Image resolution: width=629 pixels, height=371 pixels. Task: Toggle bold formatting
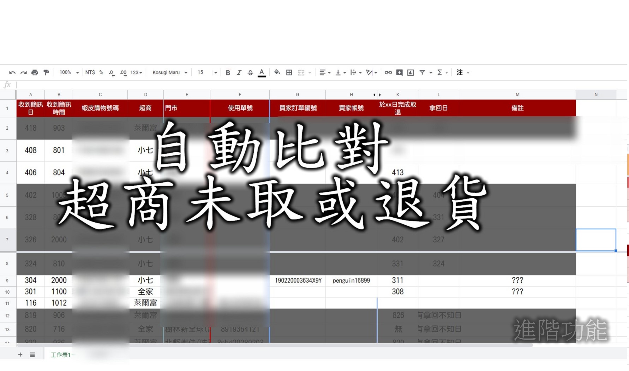tap(228, 72)
